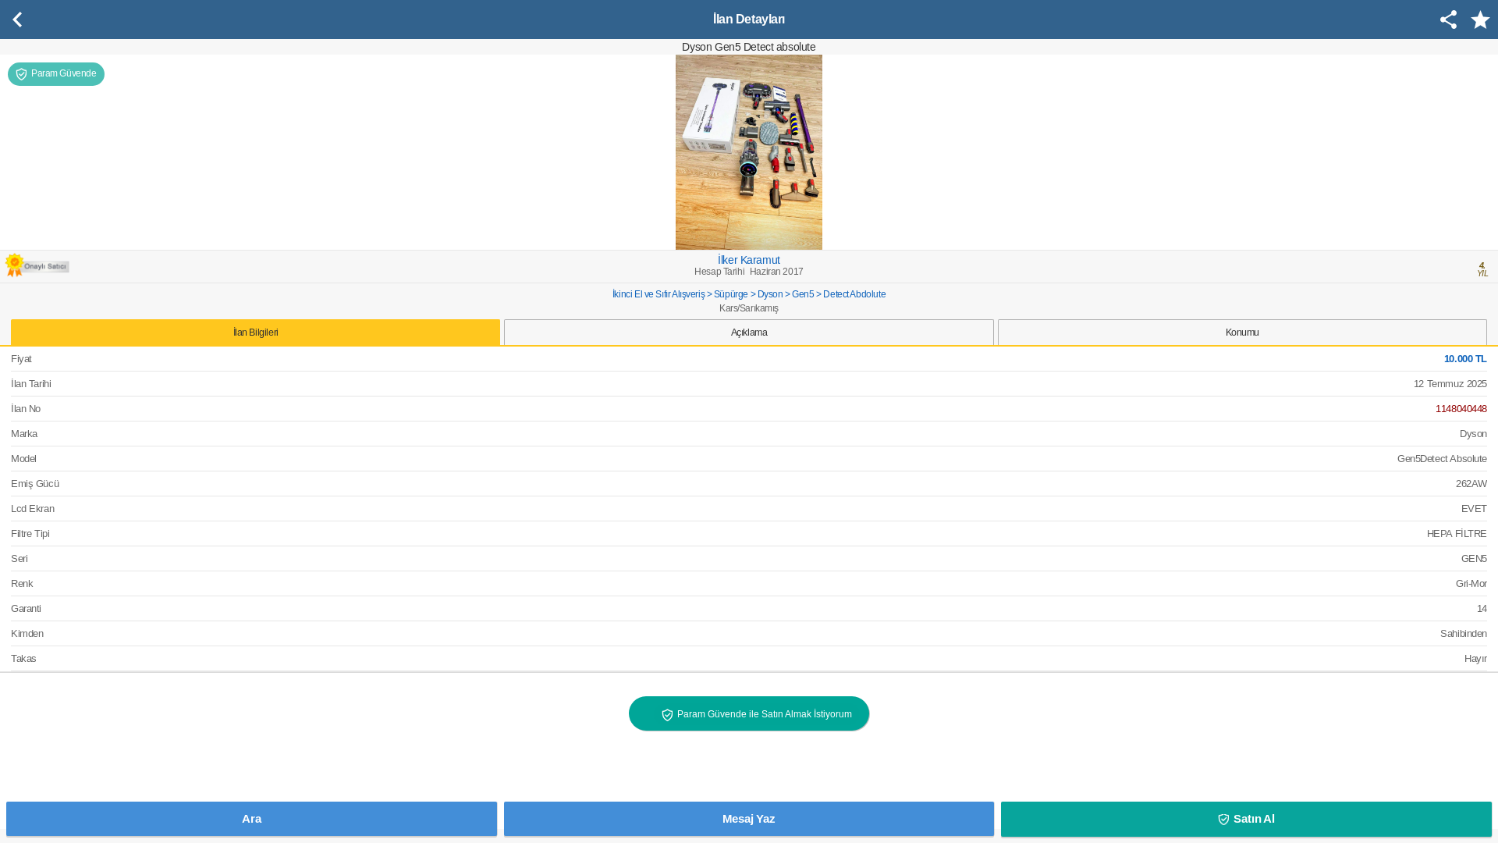Click the 262AW suction power value

(1471, 484)
